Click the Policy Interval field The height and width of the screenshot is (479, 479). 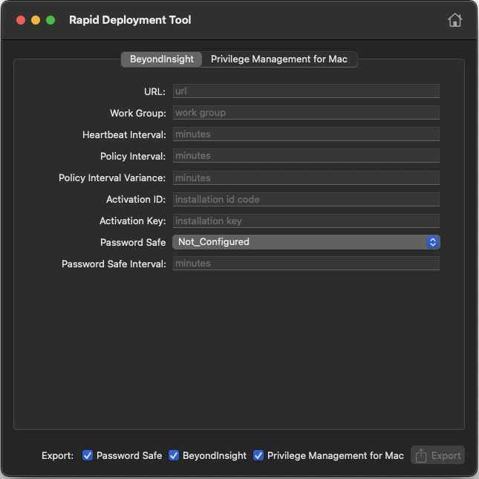306,156
